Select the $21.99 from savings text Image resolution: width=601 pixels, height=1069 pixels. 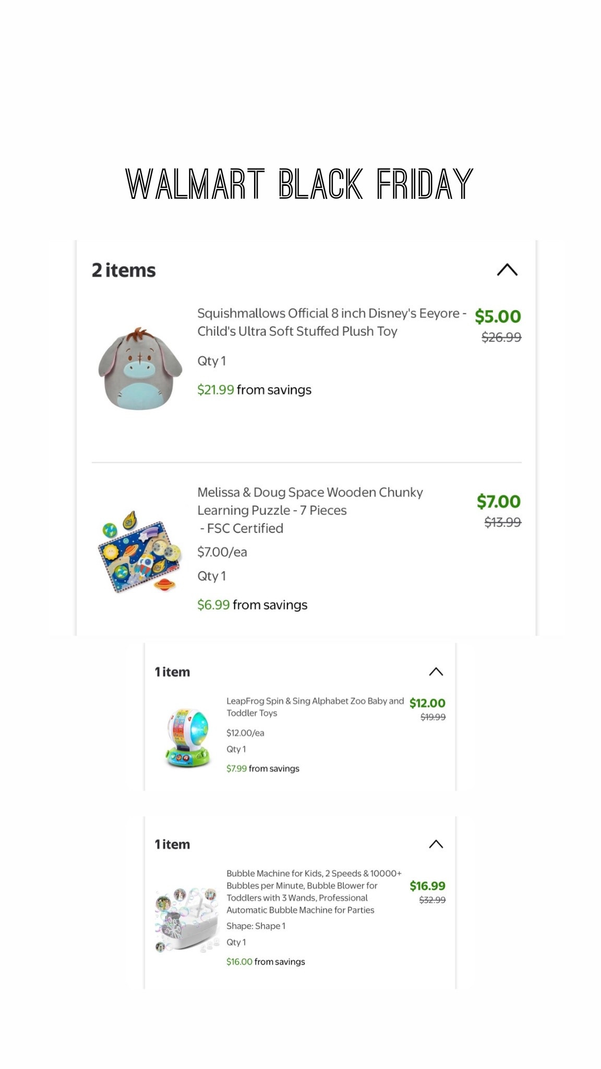(254, 389)
